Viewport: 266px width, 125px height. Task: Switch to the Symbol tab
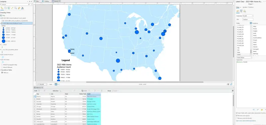pos(245,7)
